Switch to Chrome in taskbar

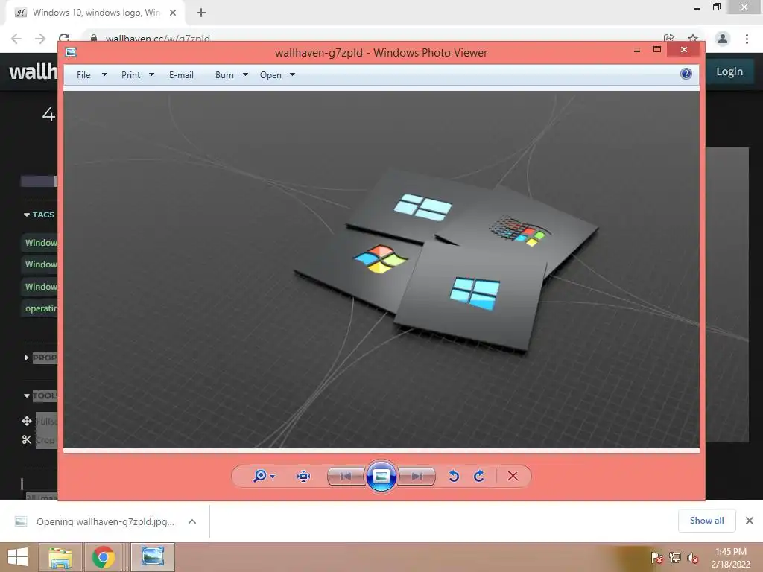(103, 557)
